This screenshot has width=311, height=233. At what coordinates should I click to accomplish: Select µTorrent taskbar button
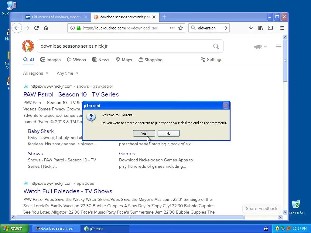(105, 229)
